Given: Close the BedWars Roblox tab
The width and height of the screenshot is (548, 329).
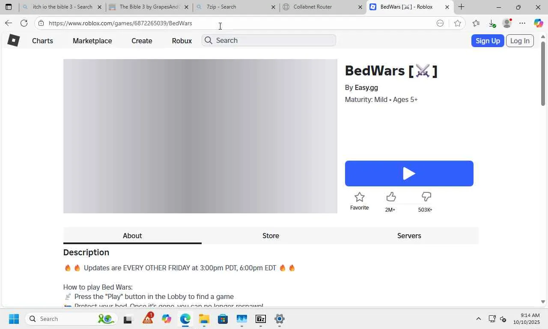Looking at the screenshot, I should [x=447, y=7].
